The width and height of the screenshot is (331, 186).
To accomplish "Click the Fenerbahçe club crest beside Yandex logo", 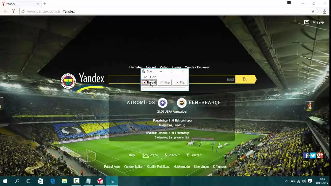I will click(68, 81).
